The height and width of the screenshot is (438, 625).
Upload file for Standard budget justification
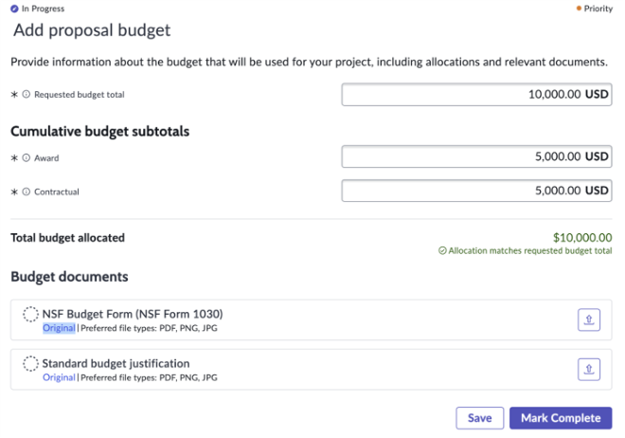click(x=589, y=369)
